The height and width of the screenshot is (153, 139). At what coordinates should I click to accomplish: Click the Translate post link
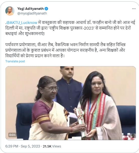pos(15,61)
